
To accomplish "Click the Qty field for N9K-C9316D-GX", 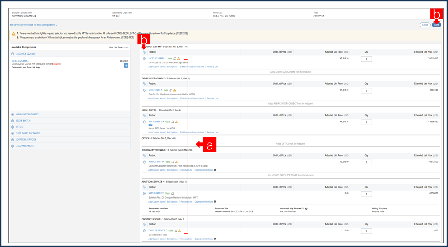I will (x=366, y=122).
